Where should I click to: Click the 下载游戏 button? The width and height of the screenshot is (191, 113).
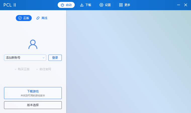33,93
